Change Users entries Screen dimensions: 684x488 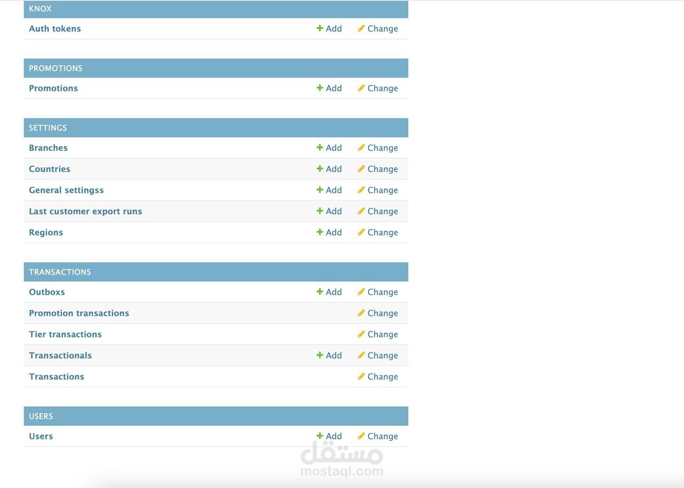[x=378, y=437]
